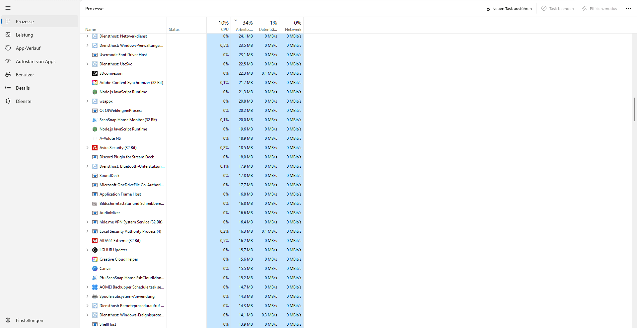Expand AOMEI Backupper Schedule task row

pos(87,287)
